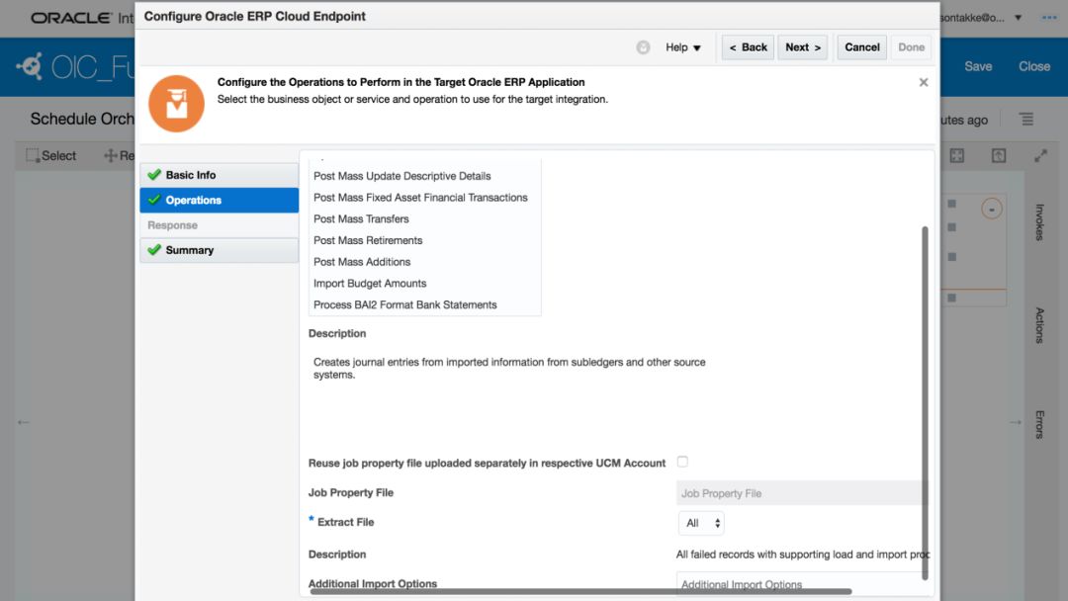Cancel the endpoint configuration
1068x601 pixels.
pyautogui.click(x=861, y=47)
